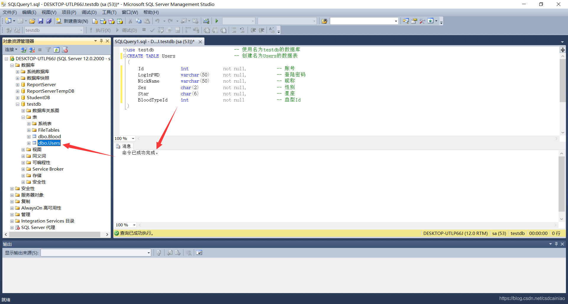The width and height of the screenshot is (568, 304).
Task: Open the 连接 dropdown in Object Explorer
Action: pyautogui.click(x=11, y=50)
